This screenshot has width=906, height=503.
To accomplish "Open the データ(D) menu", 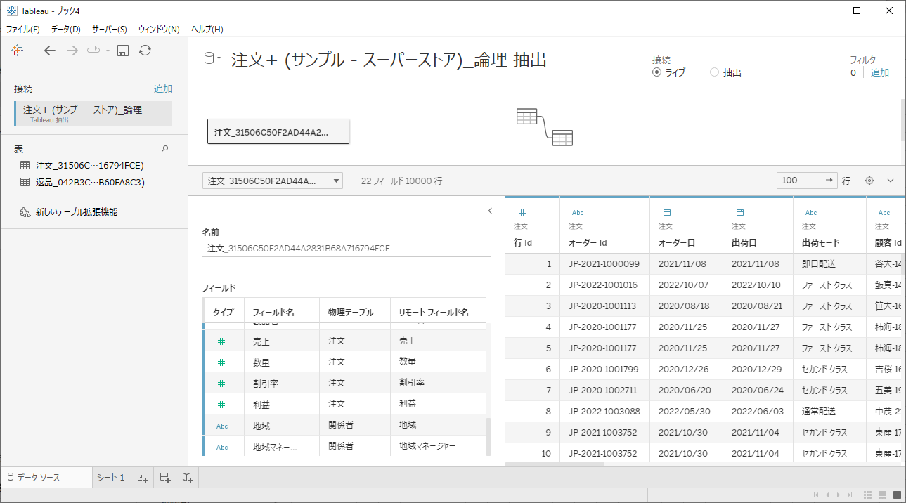I will (66, 29).
